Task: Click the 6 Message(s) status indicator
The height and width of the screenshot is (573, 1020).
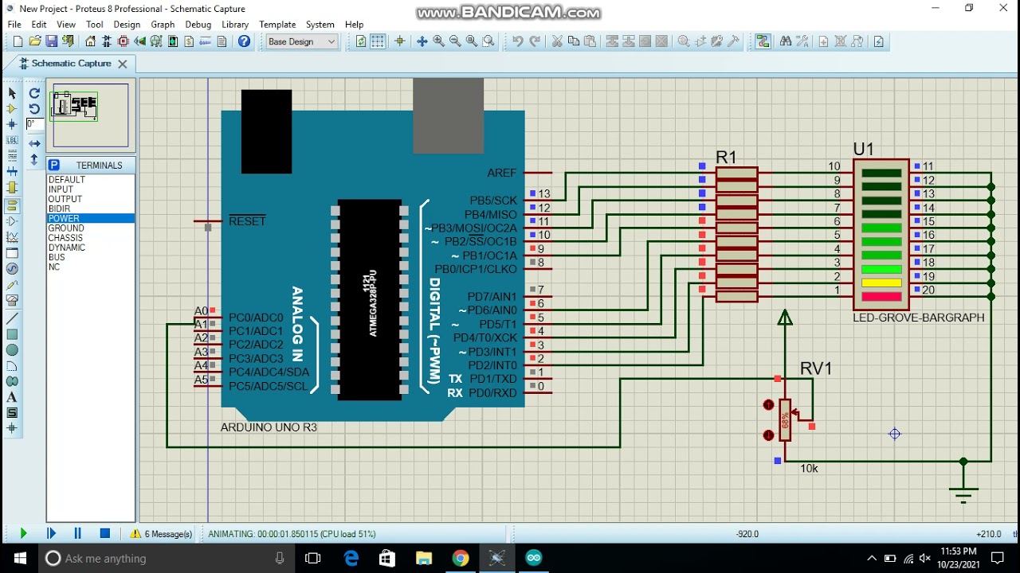Action: pyautogui.click(x=162, y=534)
